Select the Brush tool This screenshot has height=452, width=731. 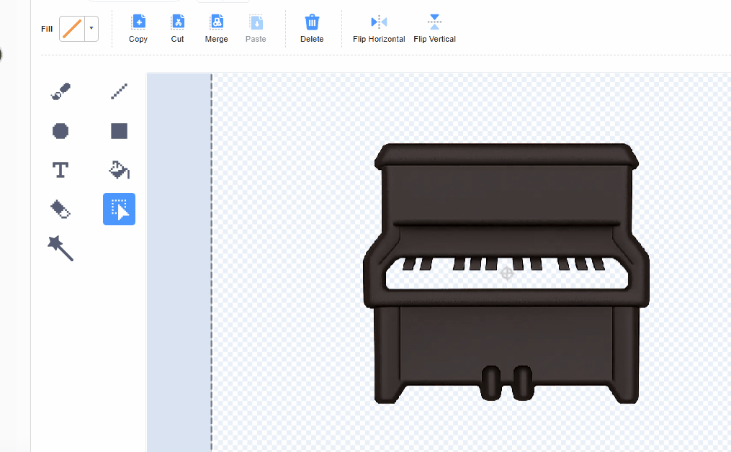(x=60, y=91)
